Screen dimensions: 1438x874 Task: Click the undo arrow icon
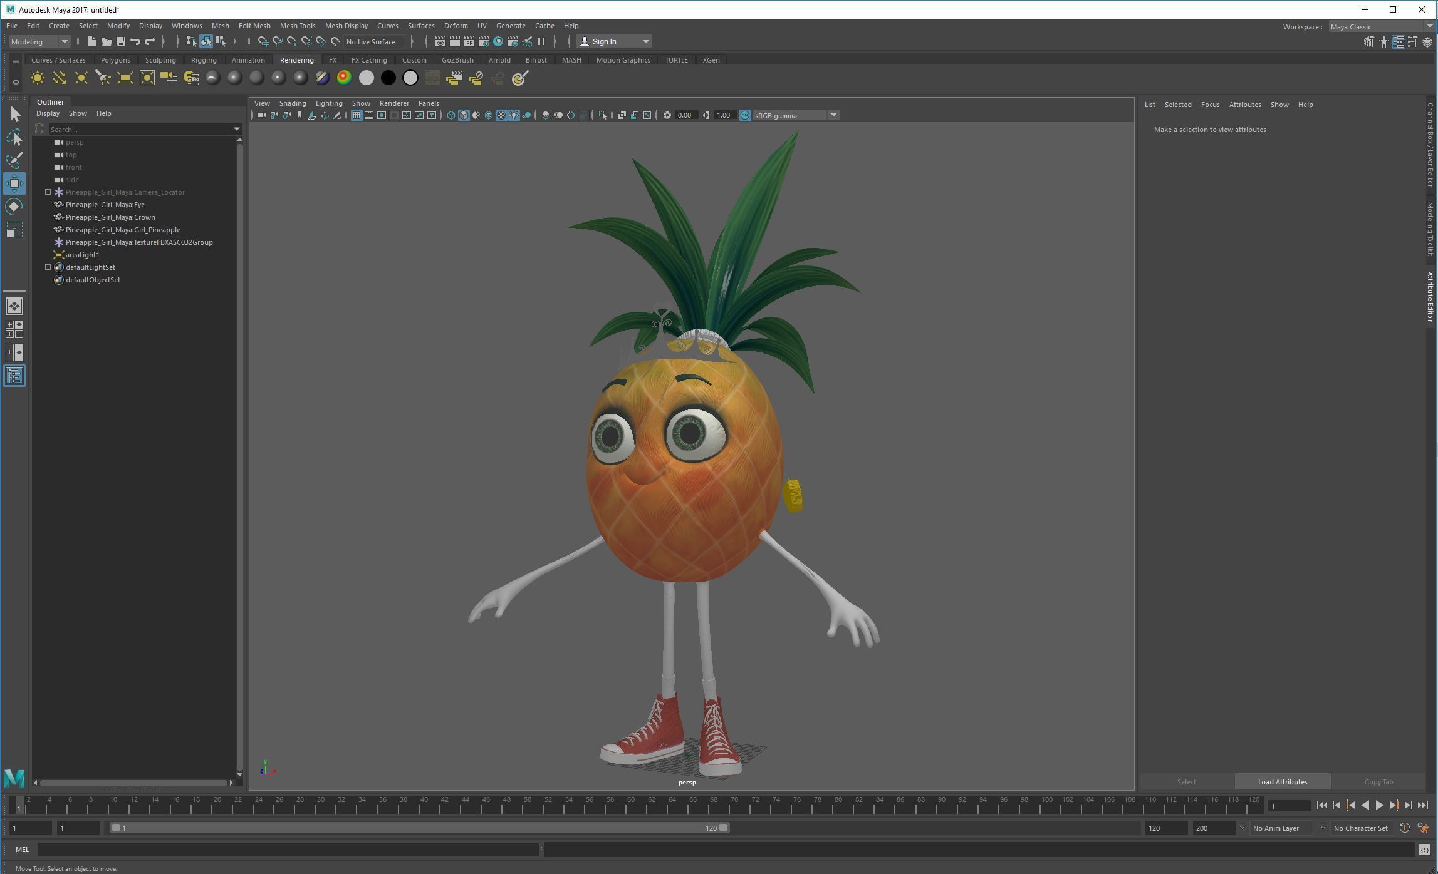(135, 42)
